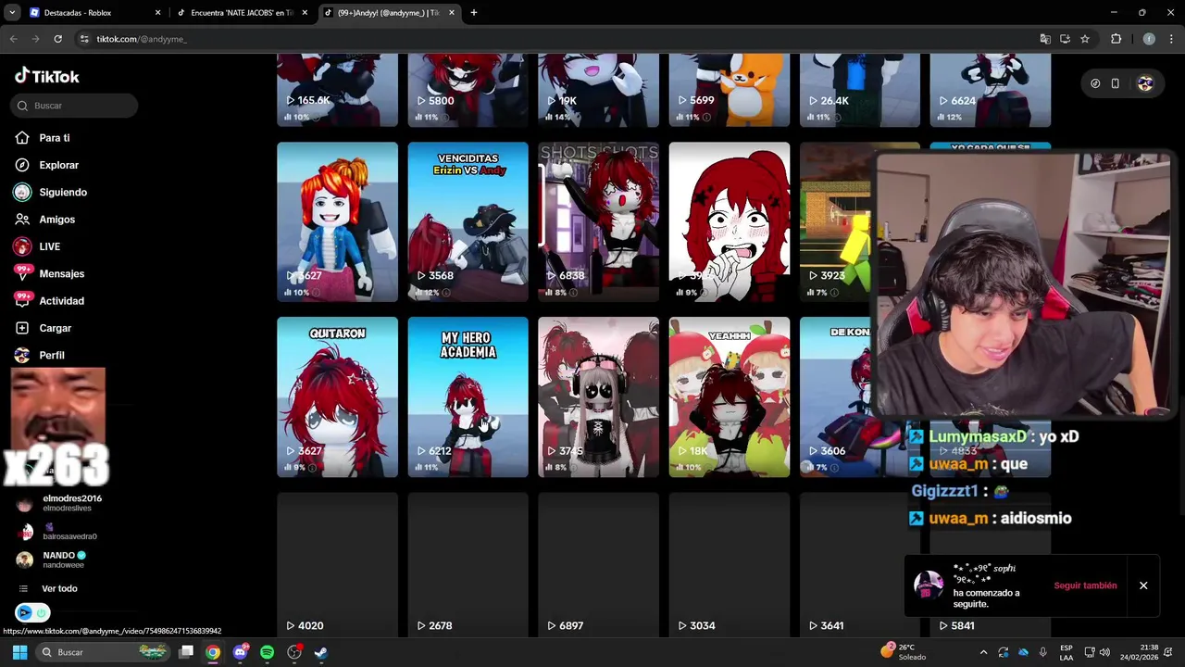
Task: Go back to the previous page
Action: coord(13,39)
